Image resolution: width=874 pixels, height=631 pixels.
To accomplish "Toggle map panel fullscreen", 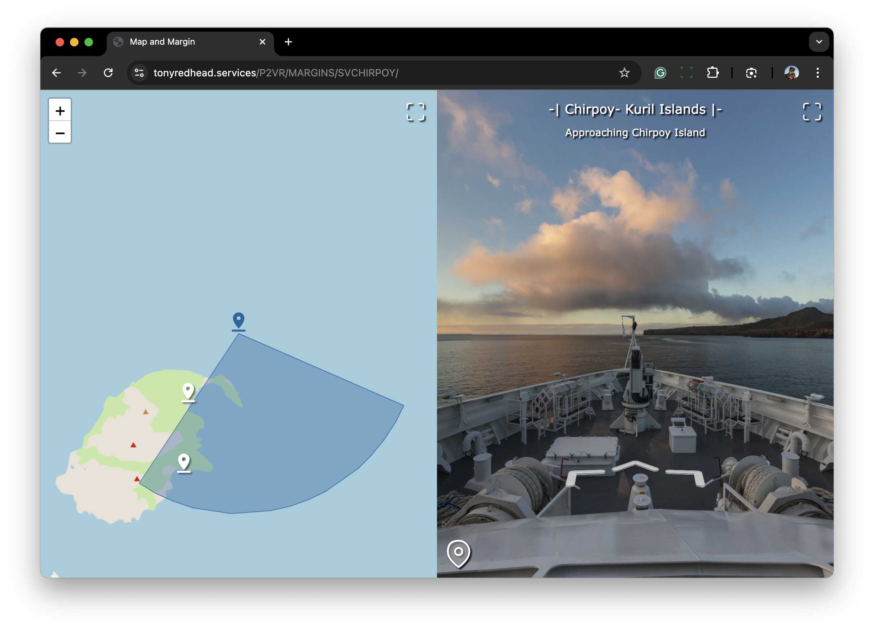I will [x=415, y=112].
